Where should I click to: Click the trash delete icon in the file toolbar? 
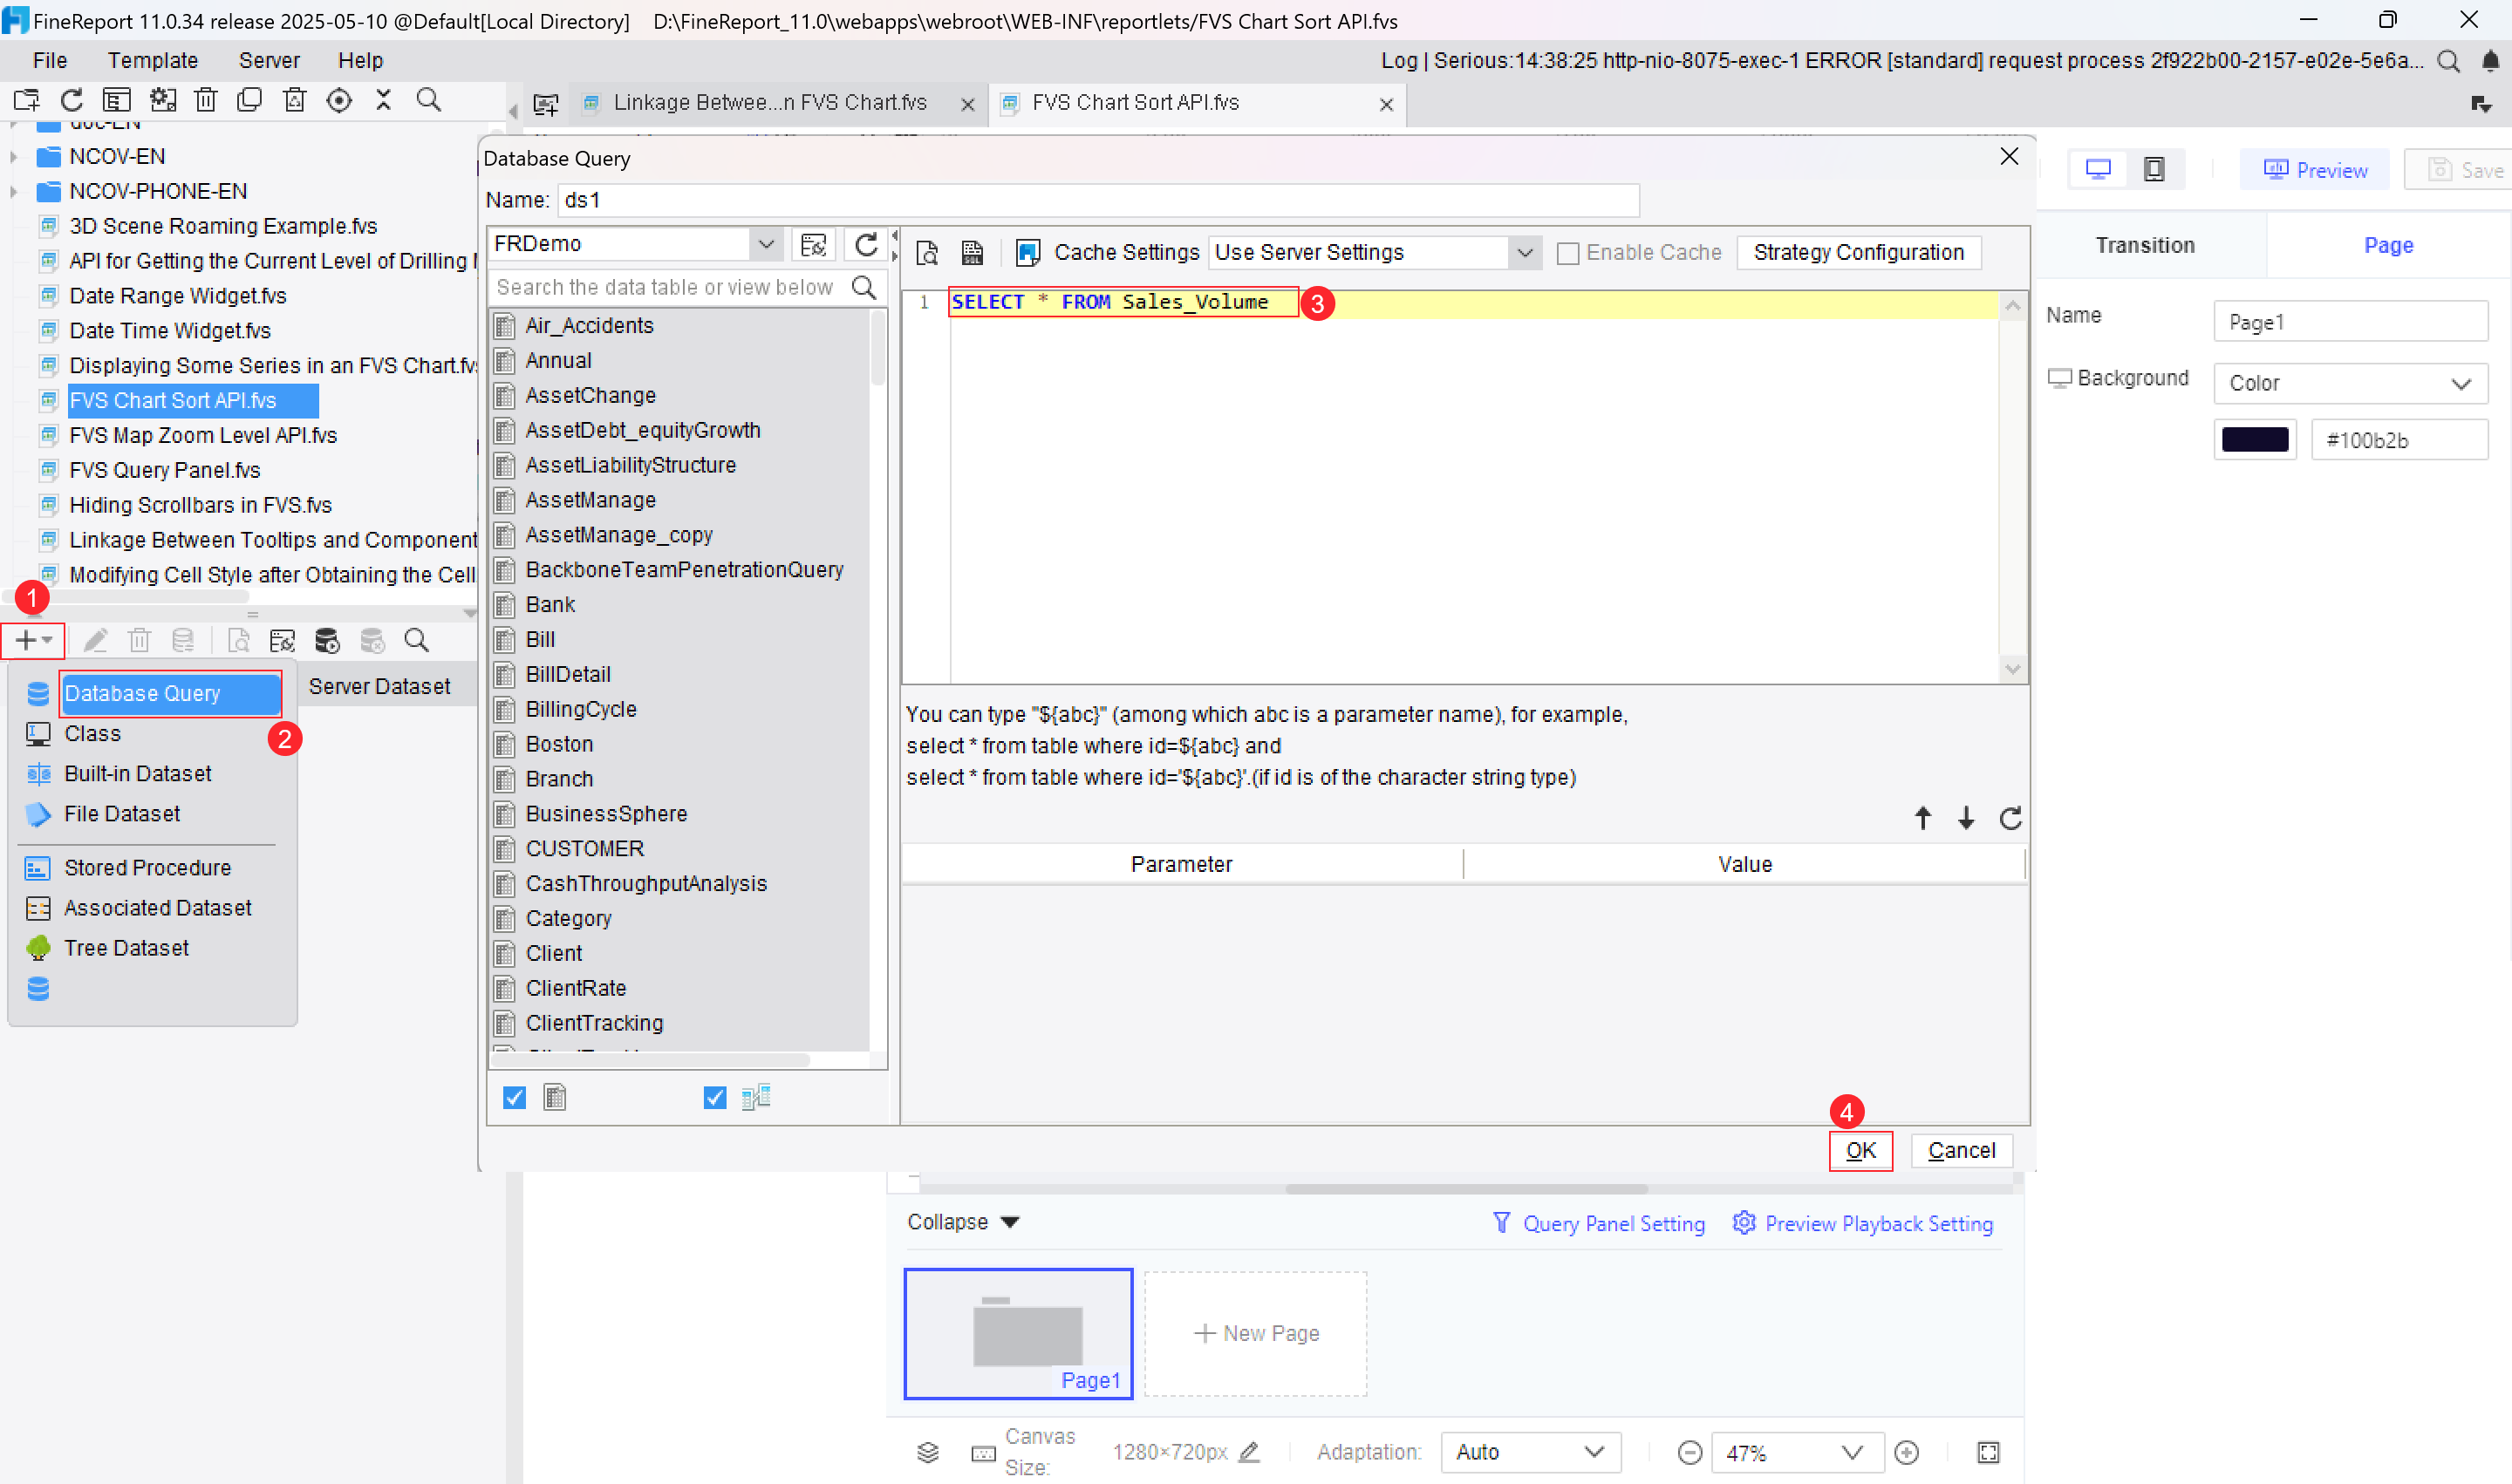(206, 100)
